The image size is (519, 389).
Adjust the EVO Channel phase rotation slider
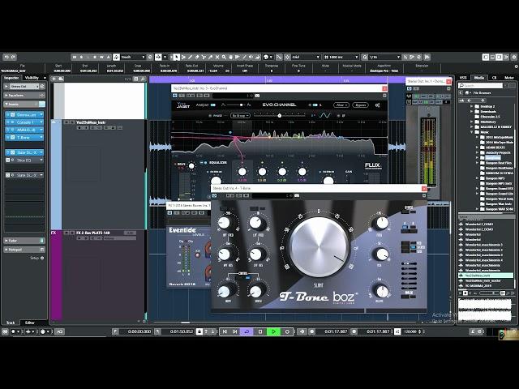(x=280, y=116)
